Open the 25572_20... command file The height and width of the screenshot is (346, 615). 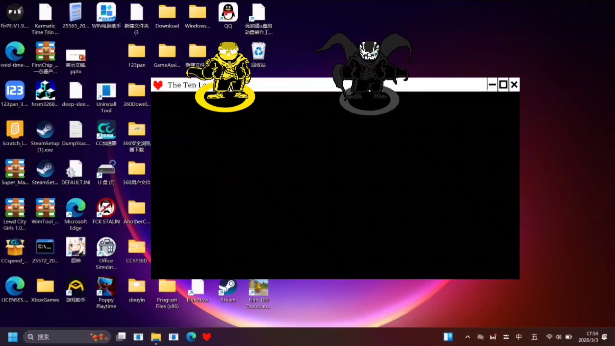pyautogui.click(x=45, y=247)
